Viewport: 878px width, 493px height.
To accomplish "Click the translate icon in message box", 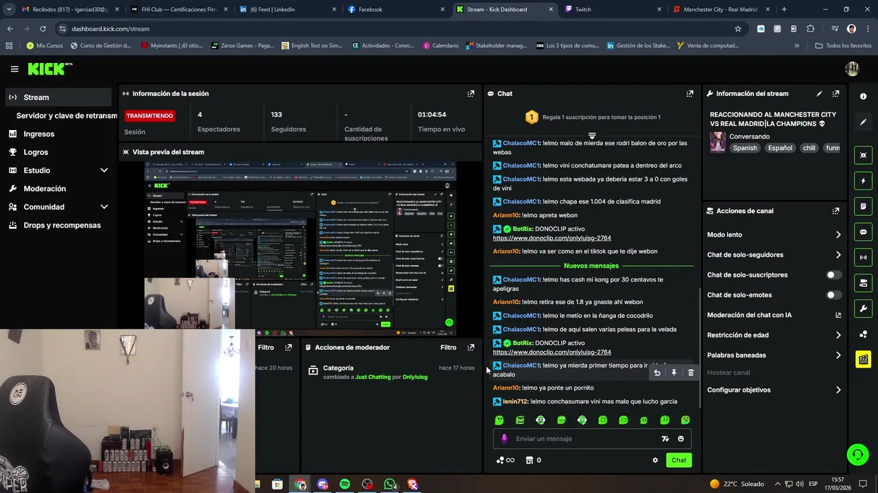I will point(665,439).
